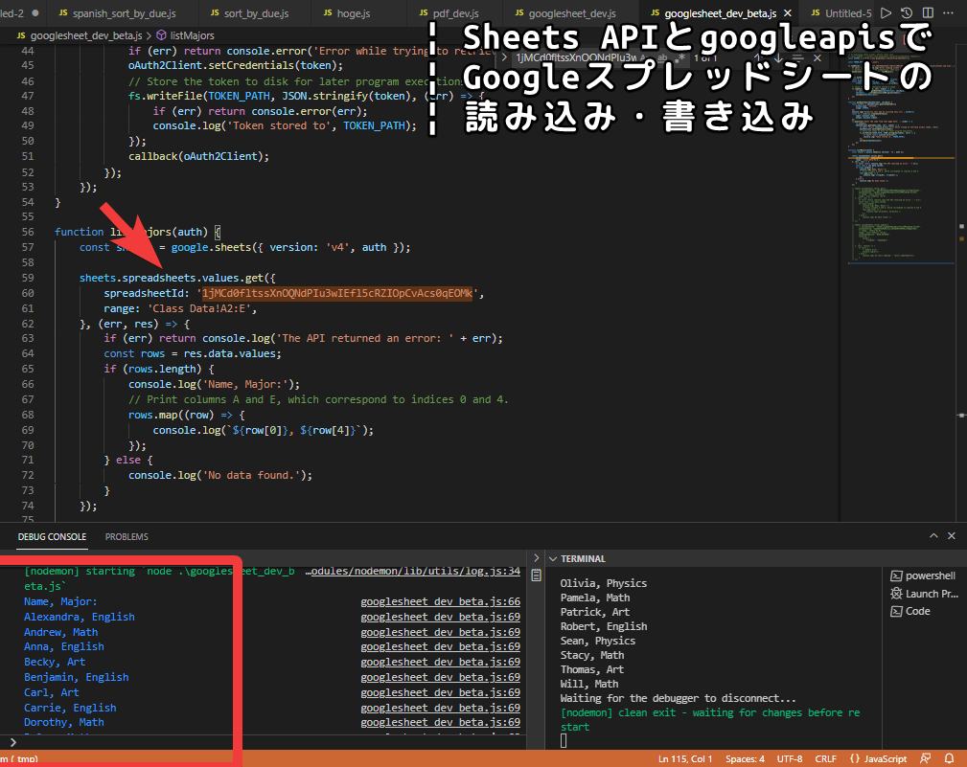Select the Code terminal instance
967x767 pixels.
point(916,611)
